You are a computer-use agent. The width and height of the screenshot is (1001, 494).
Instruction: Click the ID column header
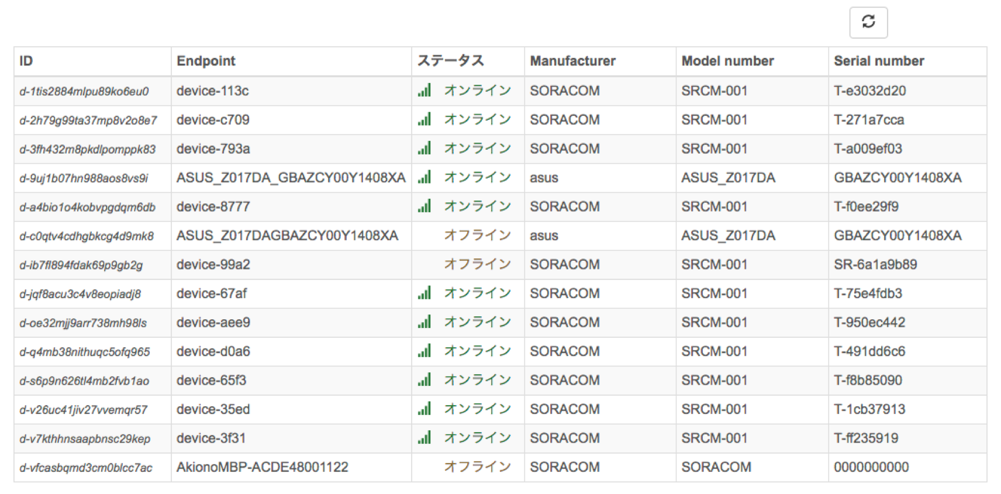(x=92, y=61)
